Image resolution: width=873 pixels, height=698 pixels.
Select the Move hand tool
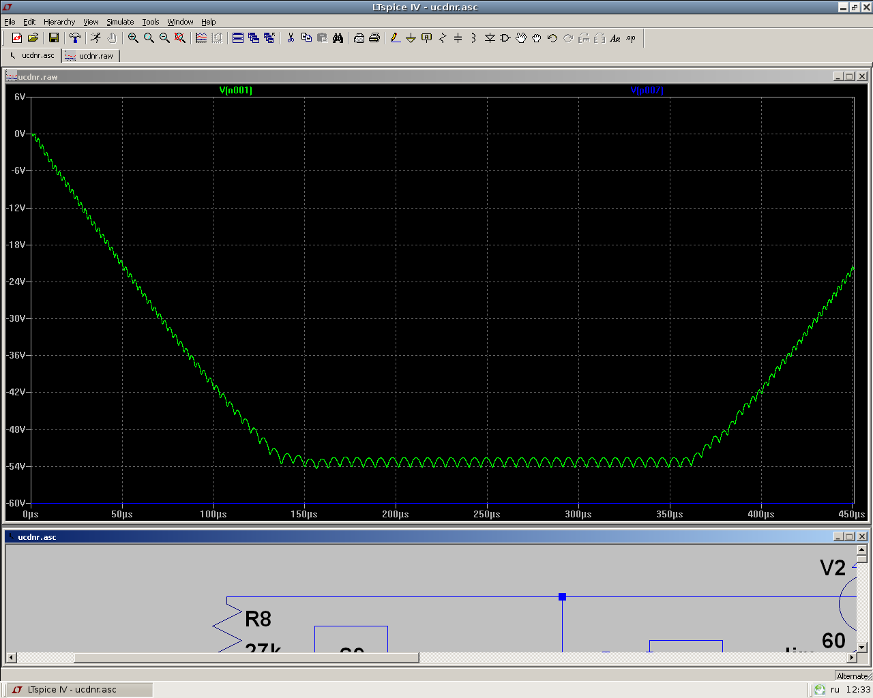point(521,38)
